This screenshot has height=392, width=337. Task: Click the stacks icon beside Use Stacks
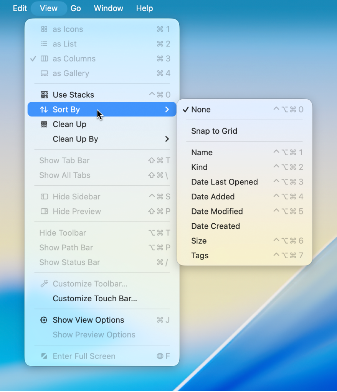tap(44, 95)
